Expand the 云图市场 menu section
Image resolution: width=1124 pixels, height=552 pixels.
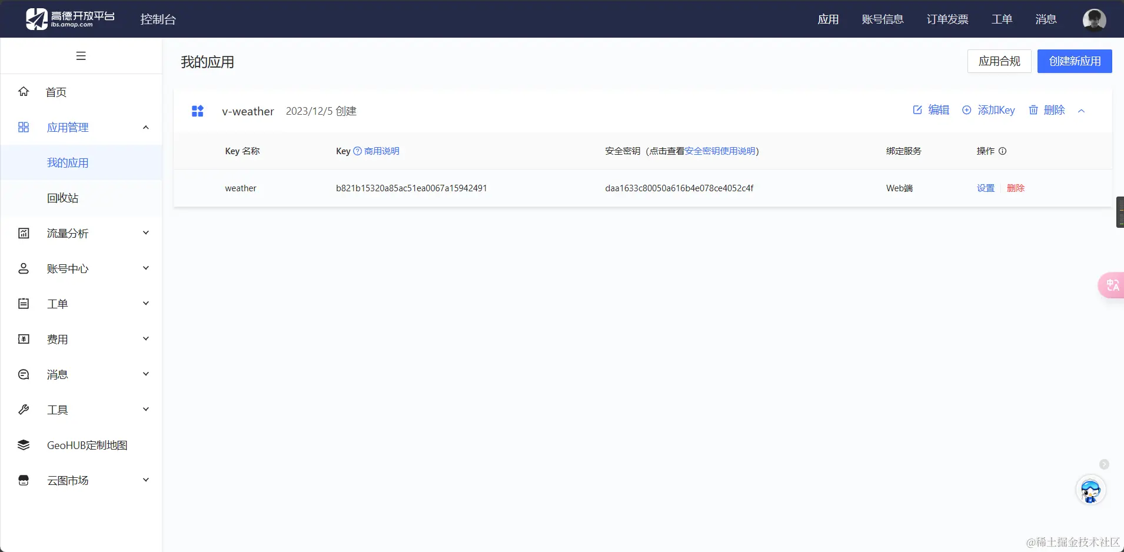[x=146, y=480]
